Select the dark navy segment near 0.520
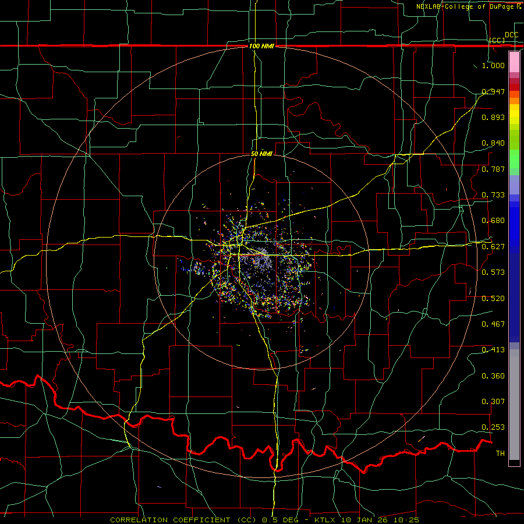Screen dimensions: 524x524 (x=514, y=298)
